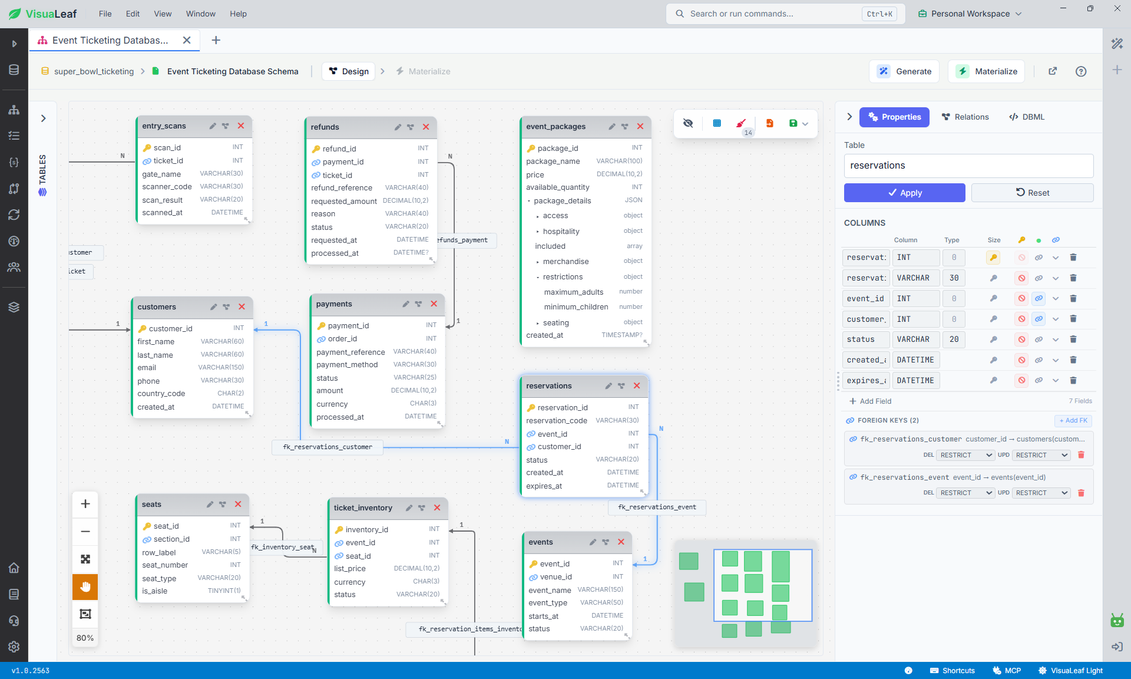This screenshot has width=1131, height=679.
Task: Open the settings gear in the left sidebar
Action: tap(14, 647)
